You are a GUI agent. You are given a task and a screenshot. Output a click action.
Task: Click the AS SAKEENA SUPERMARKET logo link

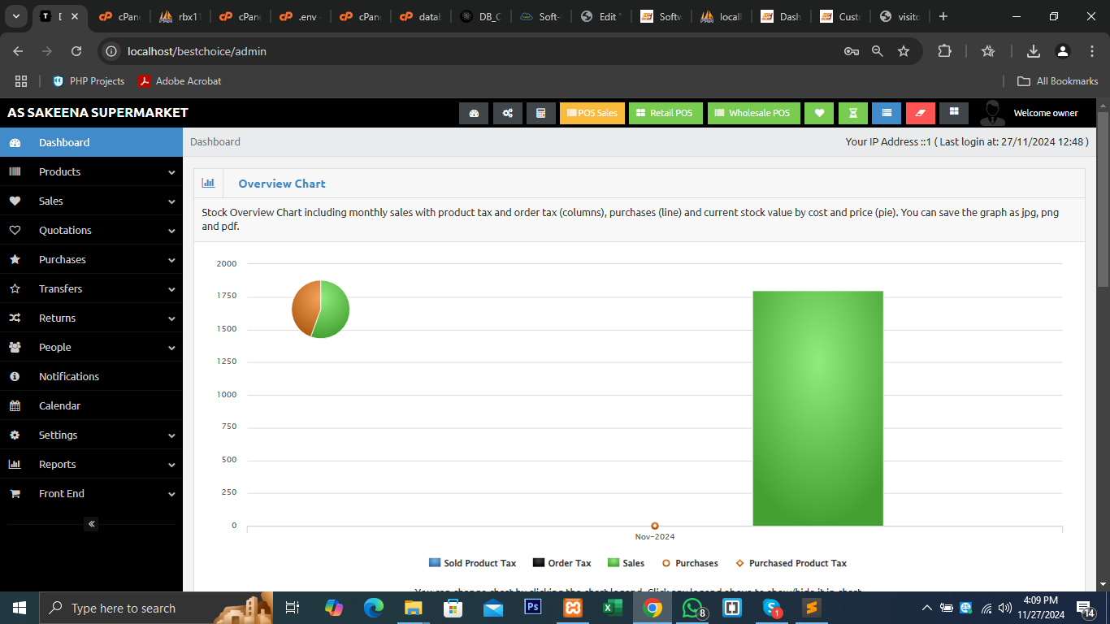pyautogui.click(x=98, y=113)
